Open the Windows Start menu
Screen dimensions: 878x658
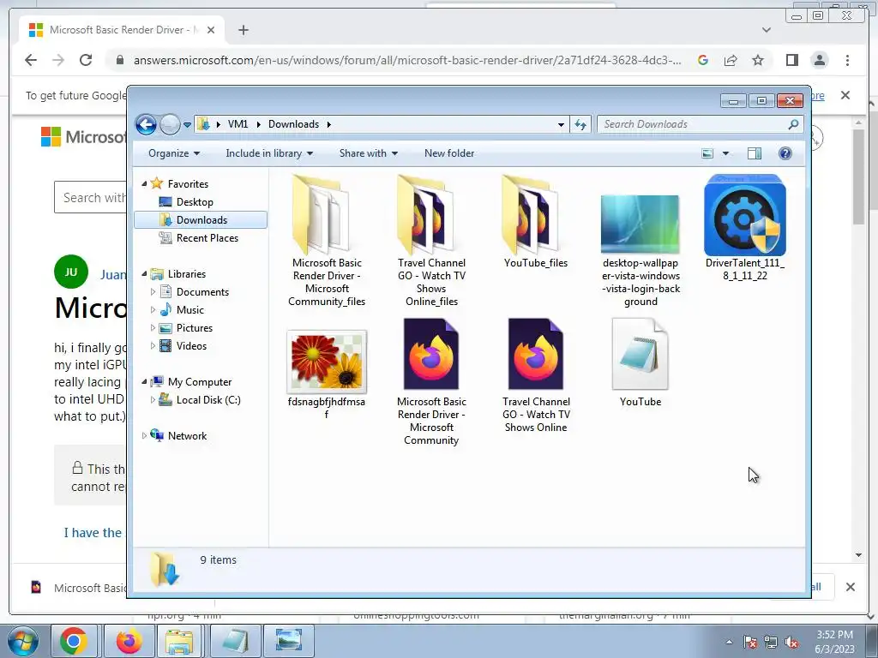[22, 641]
